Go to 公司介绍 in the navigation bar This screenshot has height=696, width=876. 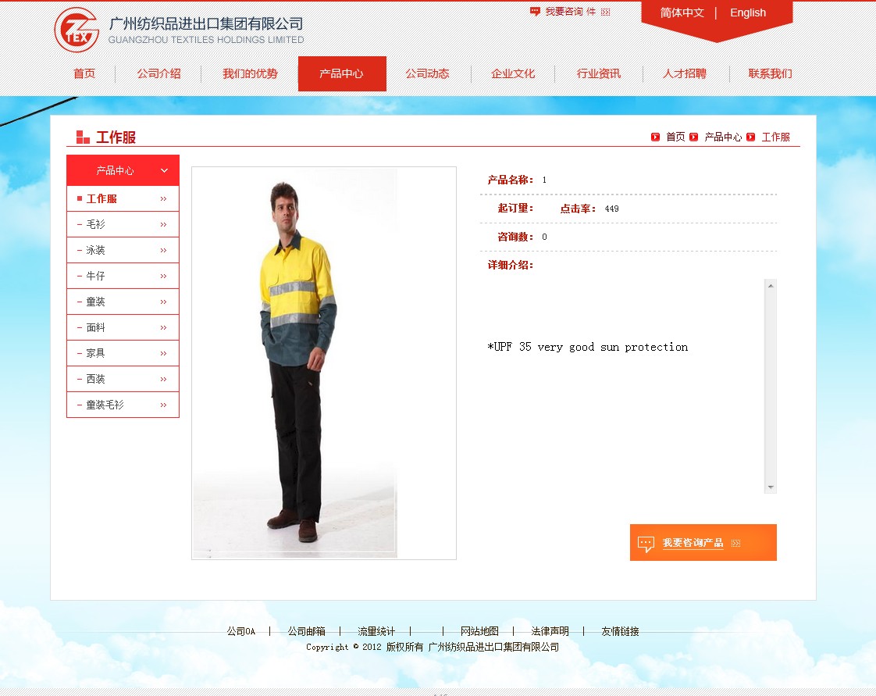coord(158,73)
